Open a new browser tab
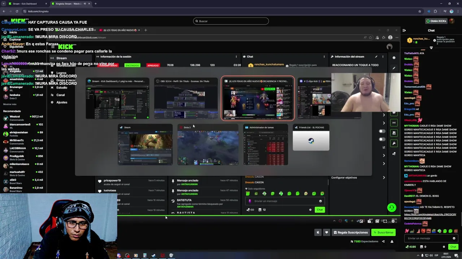This screenshot has width=462, height=259. [x=96, y=4]
